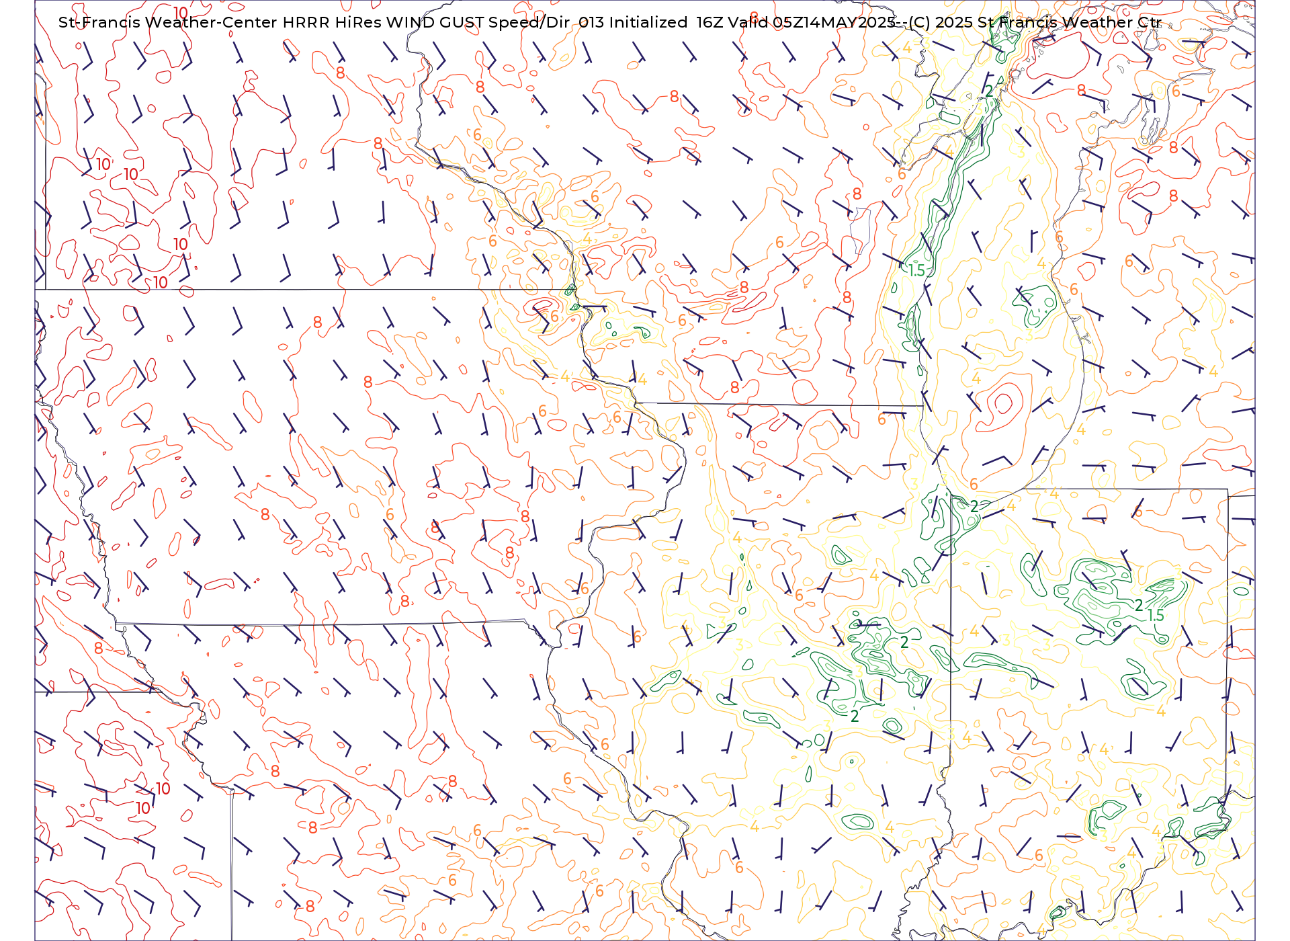
Task: Select the "16Z Valid 05Z14MAY2025" time text
Action: 796,22
